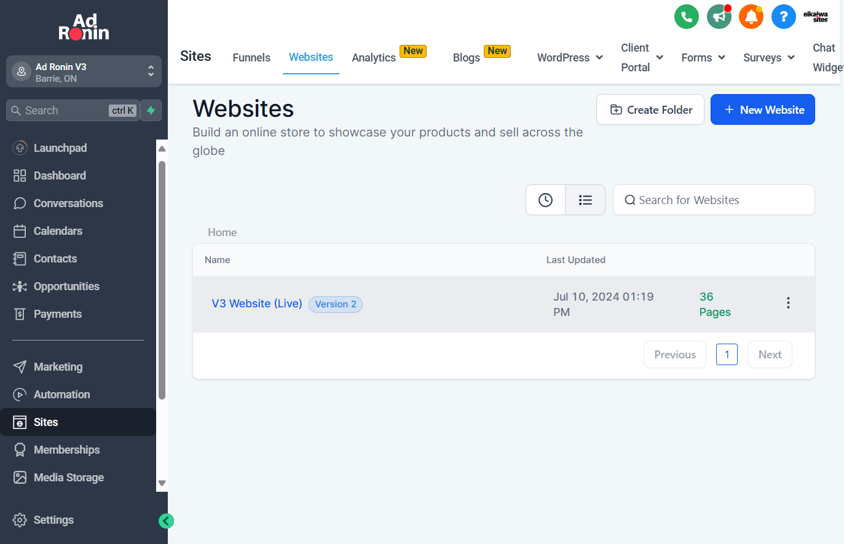This screenshot has height=544, width=844.
Task: Open the Blogs tab
Action: point(467,58)
